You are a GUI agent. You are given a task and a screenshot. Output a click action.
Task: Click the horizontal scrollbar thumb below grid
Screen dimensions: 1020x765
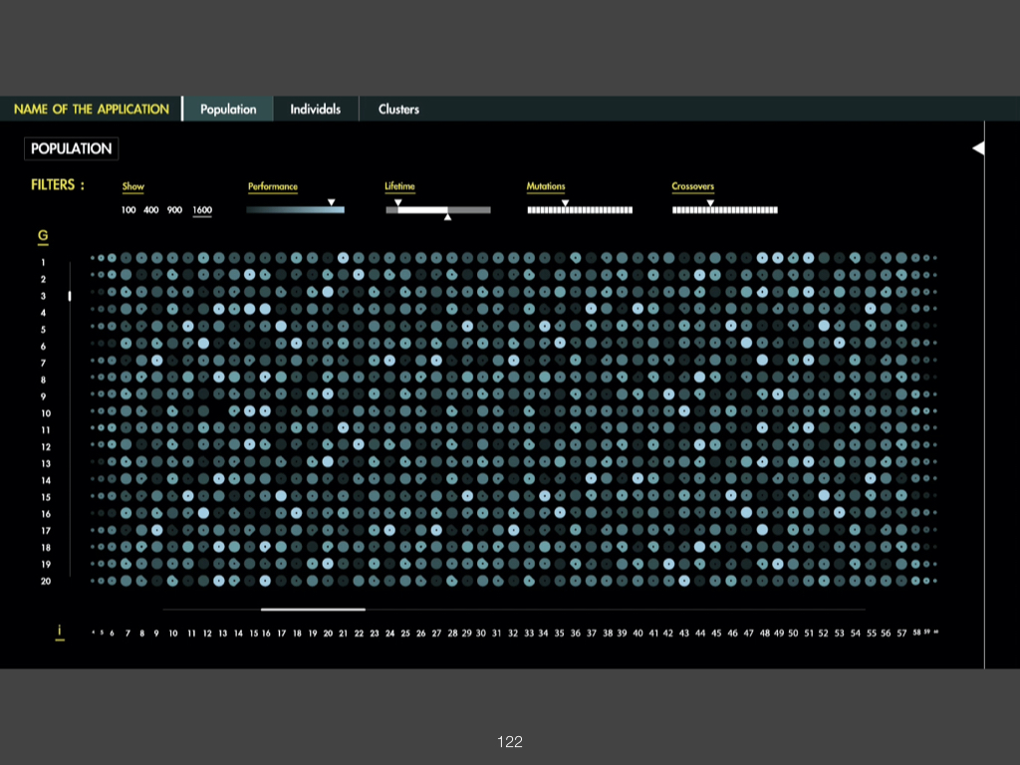tap(313, 609)
